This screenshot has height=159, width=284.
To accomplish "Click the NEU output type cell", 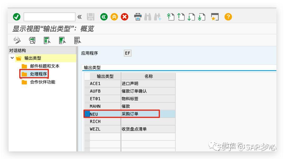I will [105, 114].
